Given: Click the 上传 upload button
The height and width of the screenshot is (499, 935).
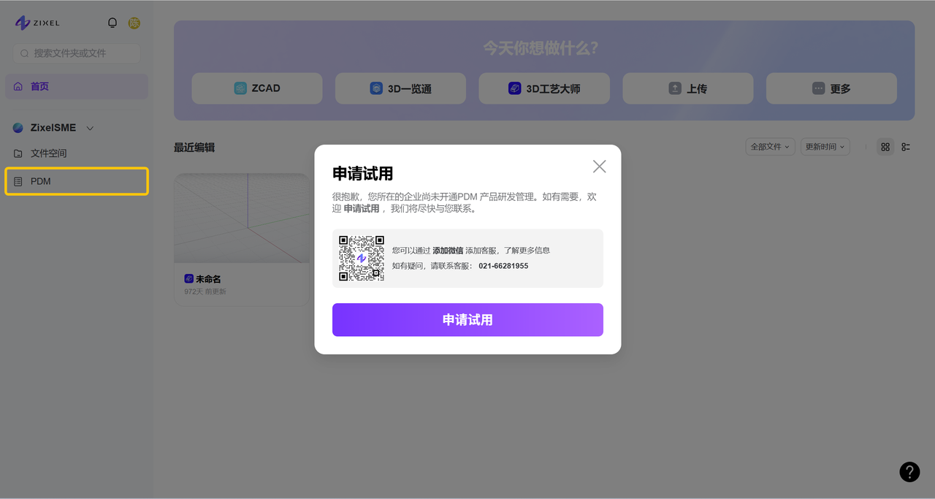Looking at the screenshot, I should (x=688, y=88).
